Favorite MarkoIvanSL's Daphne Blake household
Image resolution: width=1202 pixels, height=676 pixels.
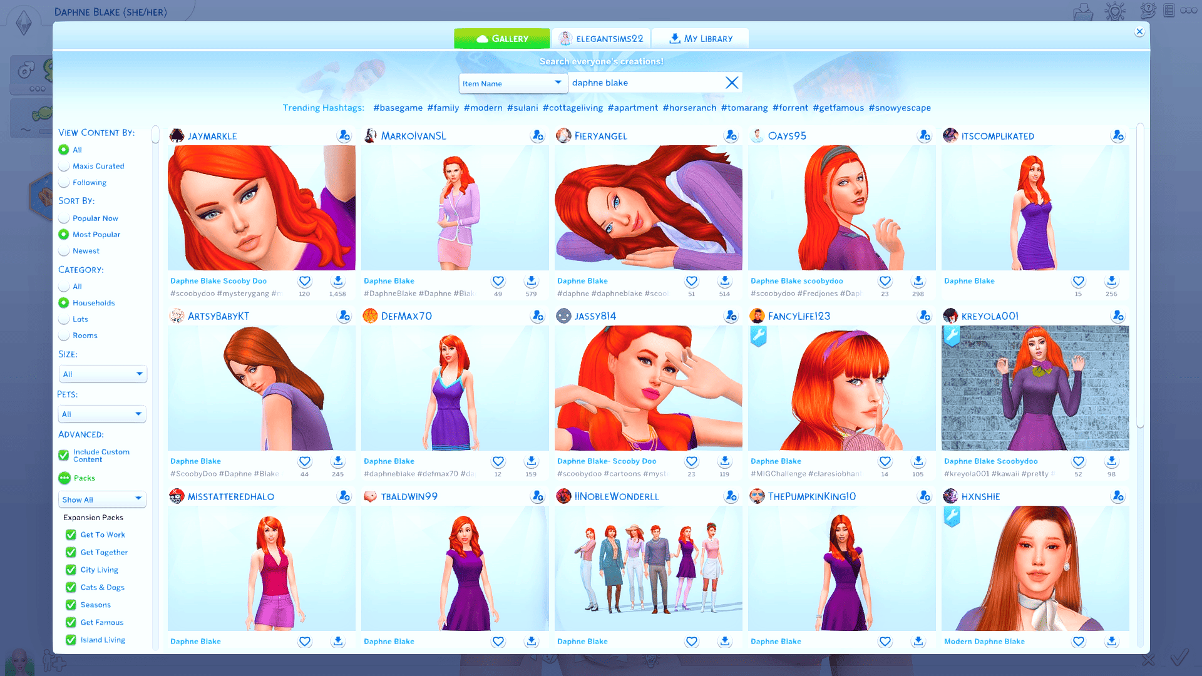498,281
